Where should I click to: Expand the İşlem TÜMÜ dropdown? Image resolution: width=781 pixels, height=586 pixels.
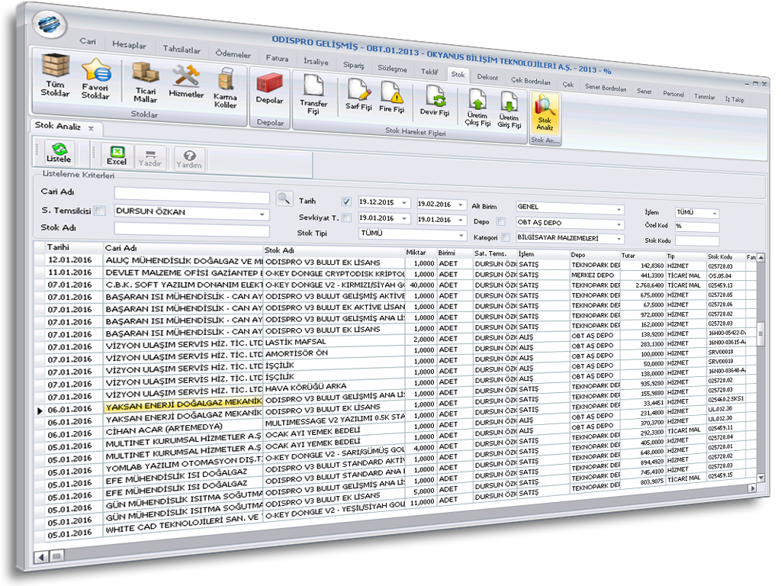[x=715, y=214]
